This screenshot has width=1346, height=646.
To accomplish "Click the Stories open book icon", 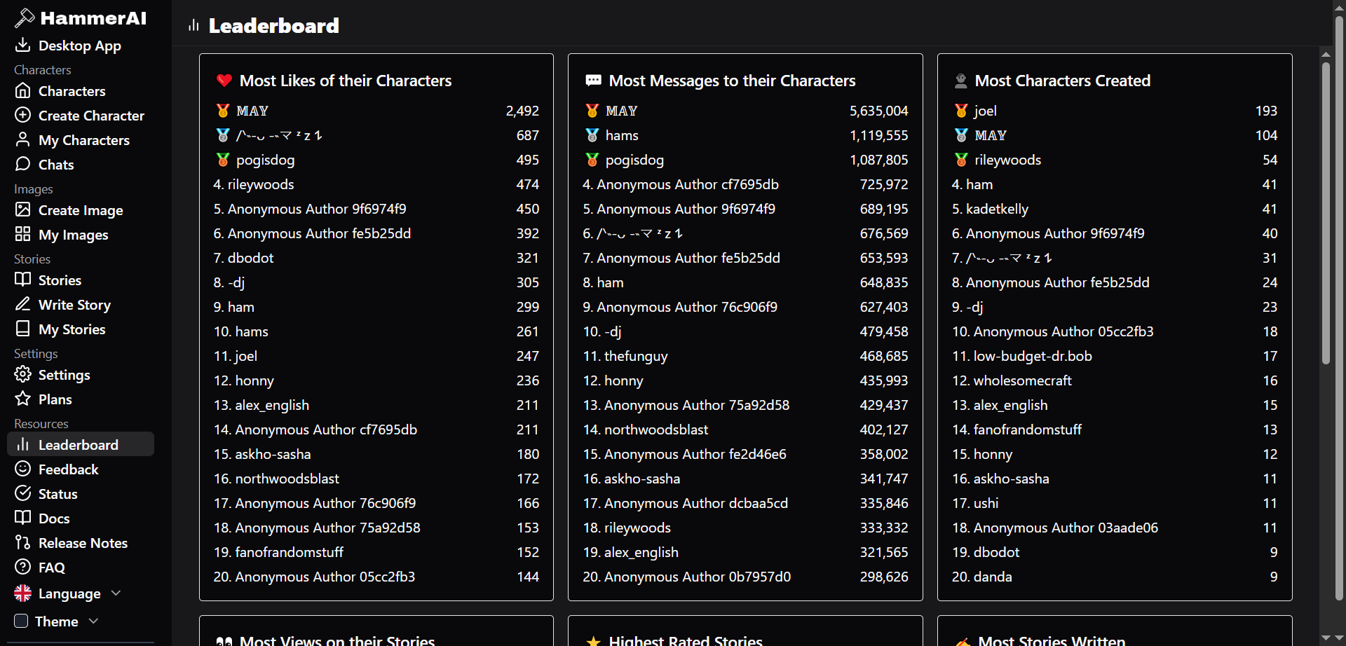I will (x=23, y=280).
